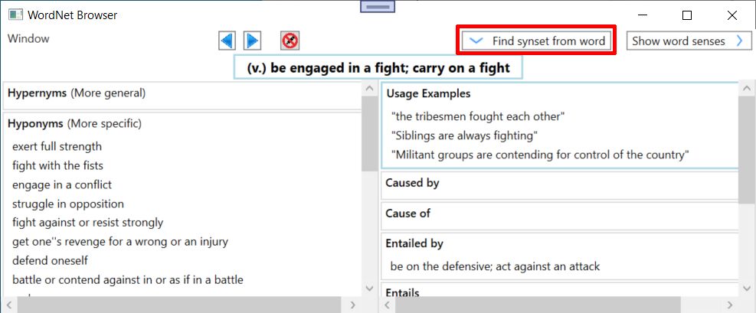
Task: Click the WordNet Browser app icon
Action: pyautogui.click(x=15, y=15)
